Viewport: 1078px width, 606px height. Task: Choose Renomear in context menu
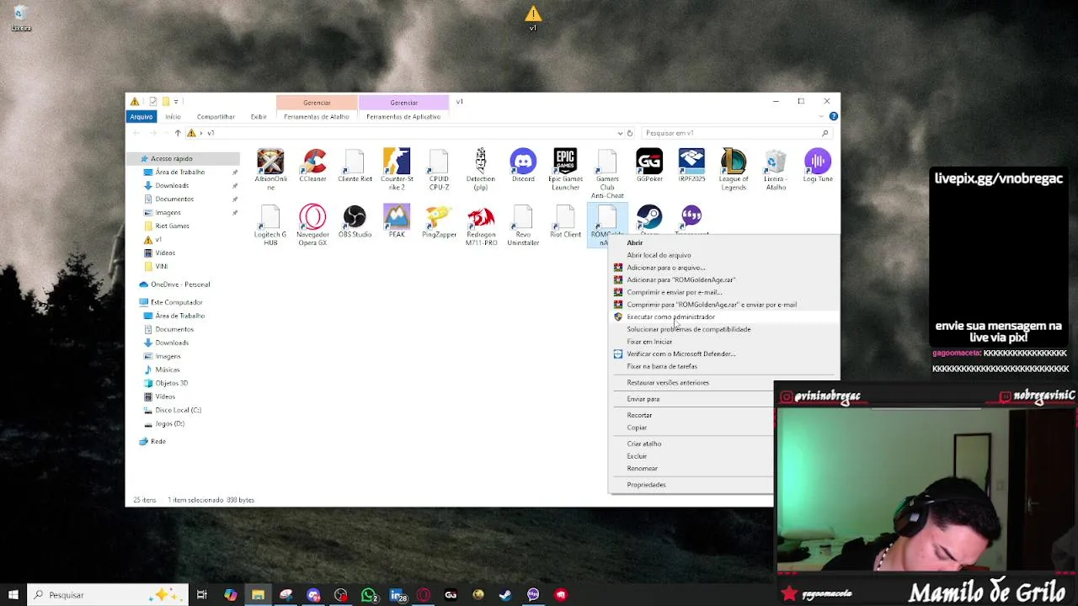pos(642,468)
